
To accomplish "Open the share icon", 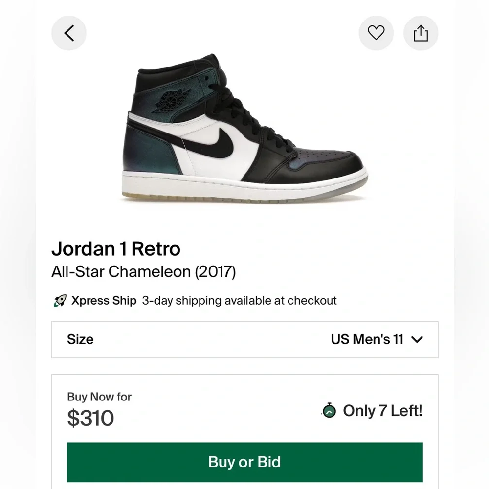I will (x=421, y=33).
